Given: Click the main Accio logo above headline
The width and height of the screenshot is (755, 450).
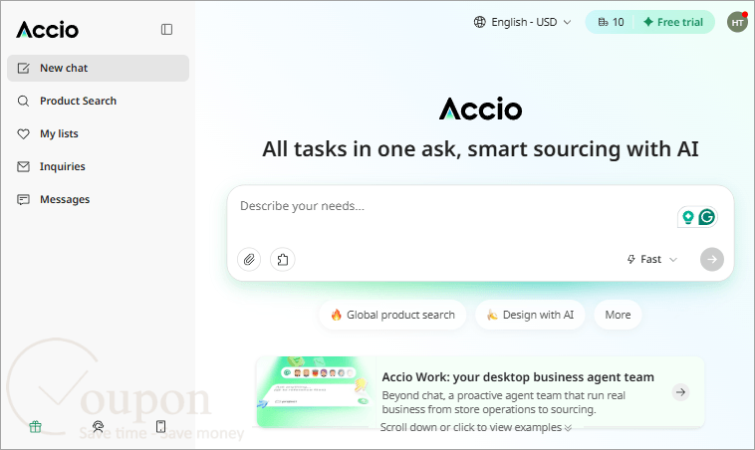Looking at the screenshot, I should (480, 109).
